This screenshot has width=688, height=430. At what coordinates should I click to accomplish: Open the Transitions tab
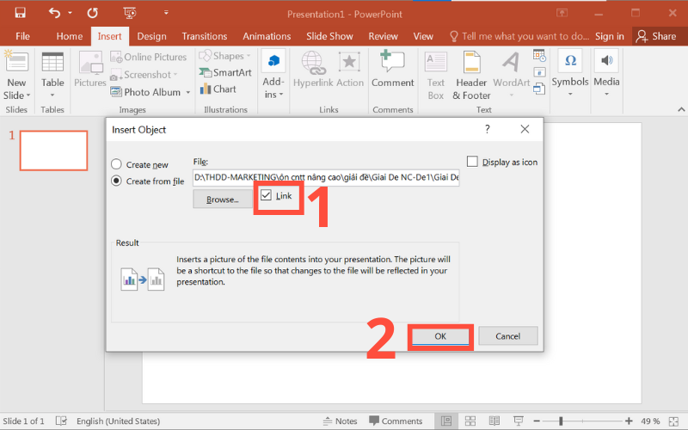coord(204,36)
